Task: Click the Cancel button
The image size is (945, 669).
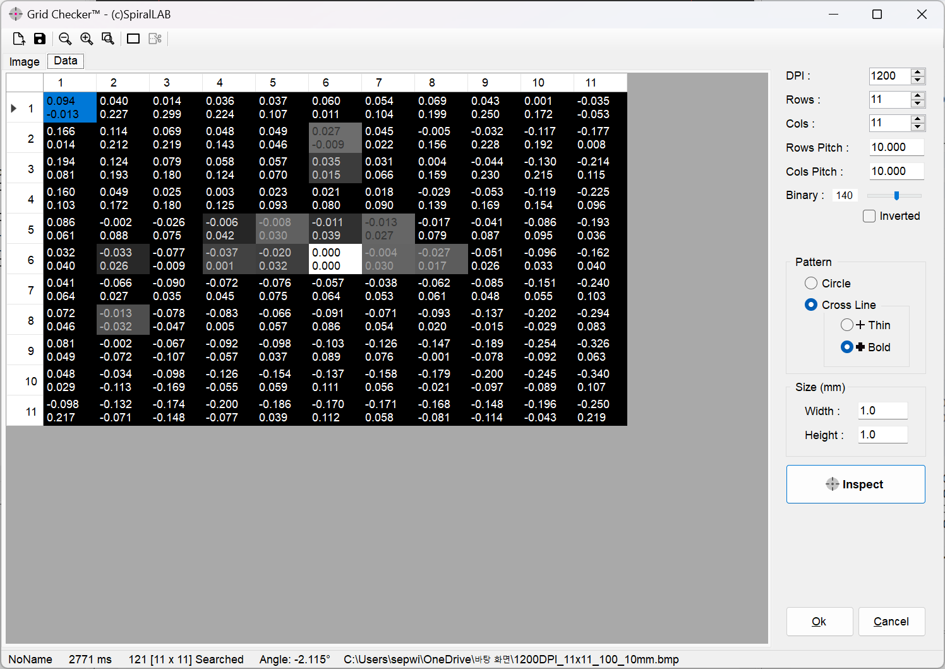Action: (891, 622)
